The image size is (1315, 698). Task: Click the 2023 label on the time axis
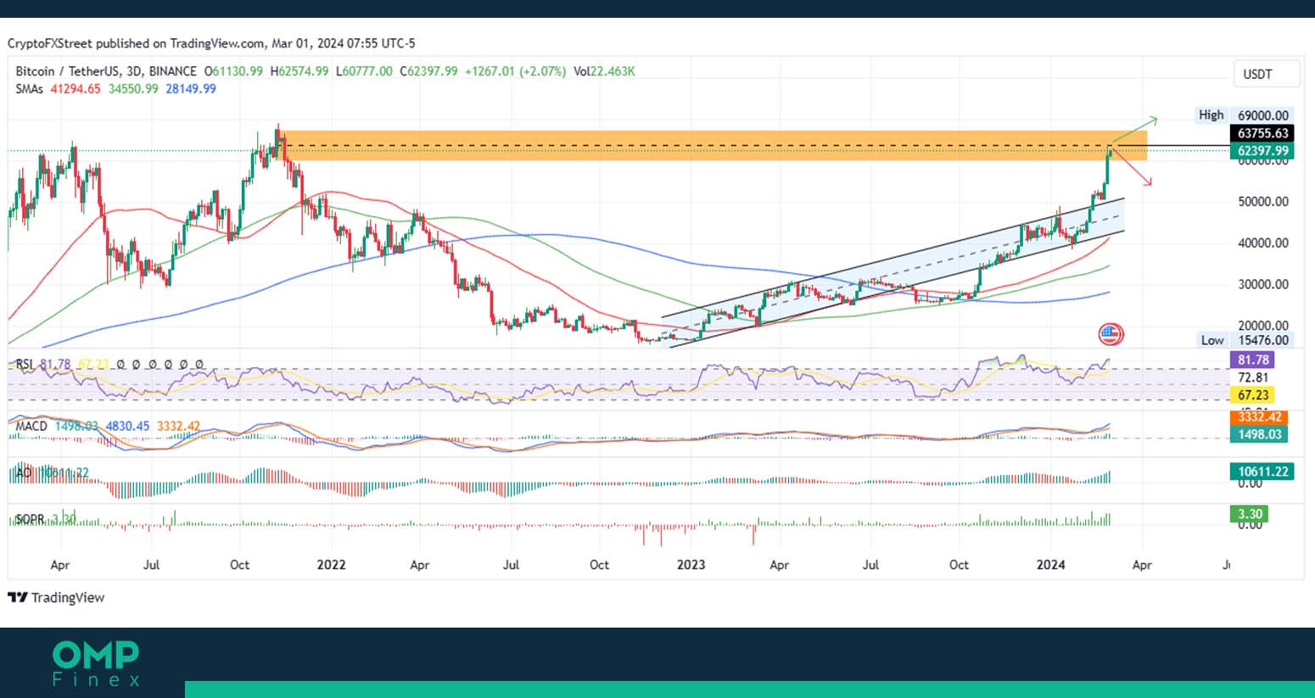(x=691, y=565)
